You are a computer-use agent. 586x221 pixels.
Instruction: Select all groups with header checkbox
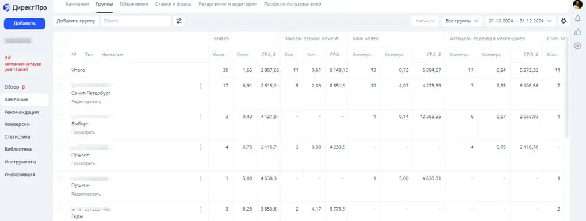[x=60, y=55]
